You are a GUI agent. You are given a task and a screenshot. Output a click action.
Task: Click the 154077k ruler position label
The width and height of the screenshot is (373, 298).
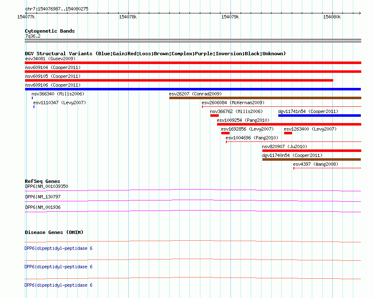[26, 17]
